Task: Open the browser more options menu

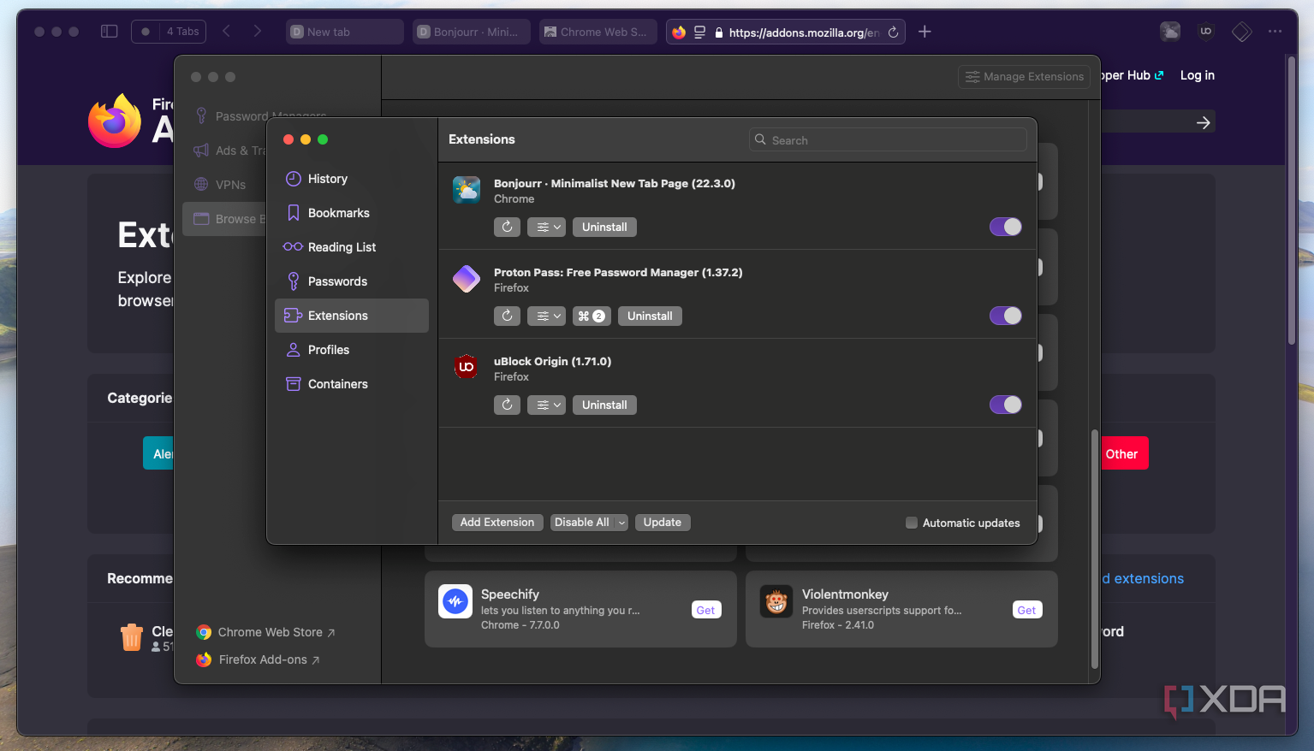Action: [1275, 32]
